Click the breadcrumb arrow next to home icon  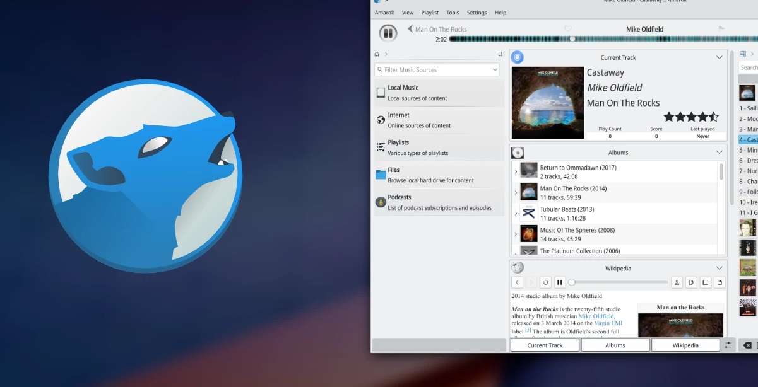click(x=386, y=54)
